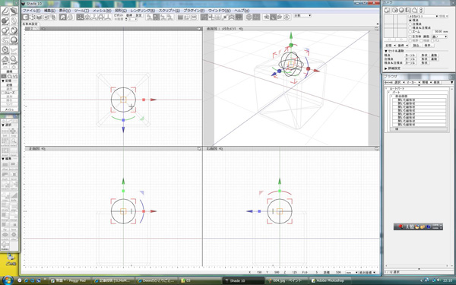
Task: Open the 記憶 dropdown in the Camera panel
Action: click(391, 46)
